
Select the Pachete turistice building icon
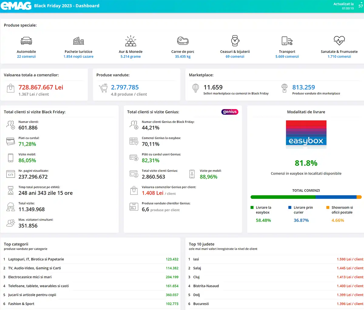tap(79, 41)
